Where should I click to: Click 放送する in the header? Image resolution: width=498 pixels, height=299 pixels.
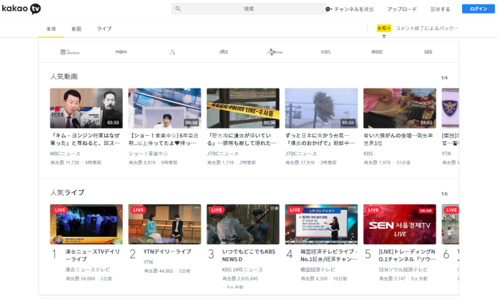tap(440, 9)
